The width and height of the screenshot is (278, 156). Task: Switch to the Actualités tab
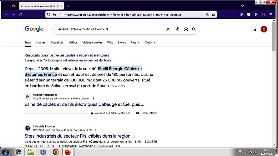pos(57,42)
